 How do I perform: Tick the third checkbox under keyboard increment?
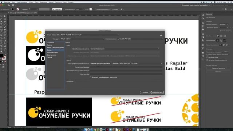pos(207,60)
